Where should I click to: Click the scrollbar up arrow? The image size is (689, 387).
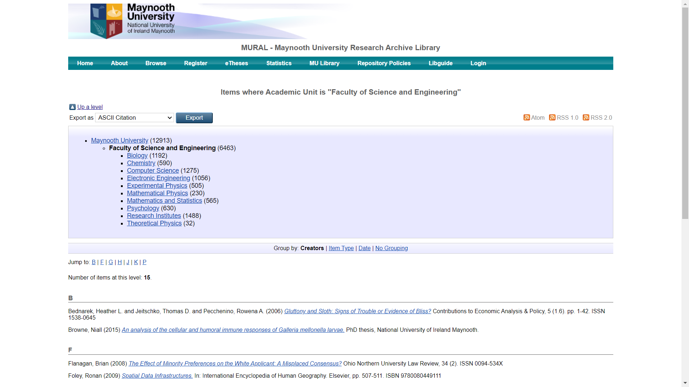[x=685, y=3]
